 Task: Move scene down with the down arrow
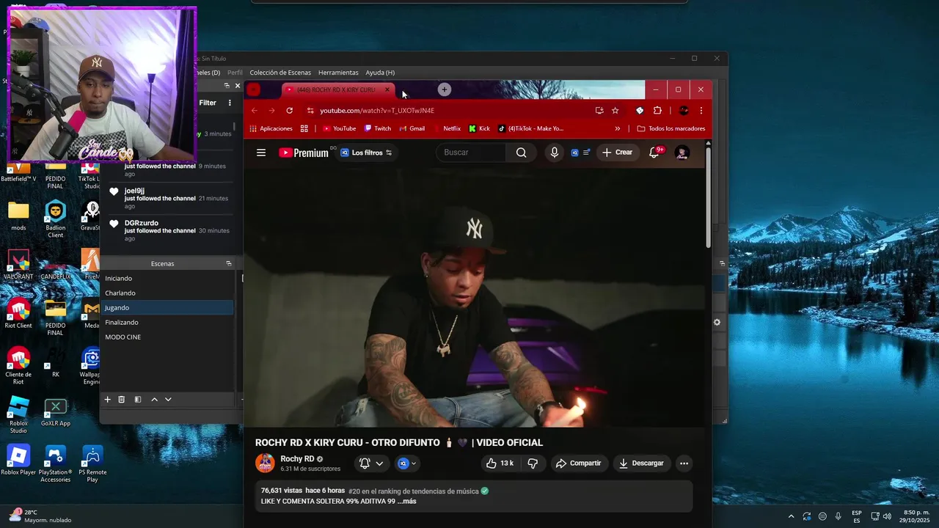168,400
